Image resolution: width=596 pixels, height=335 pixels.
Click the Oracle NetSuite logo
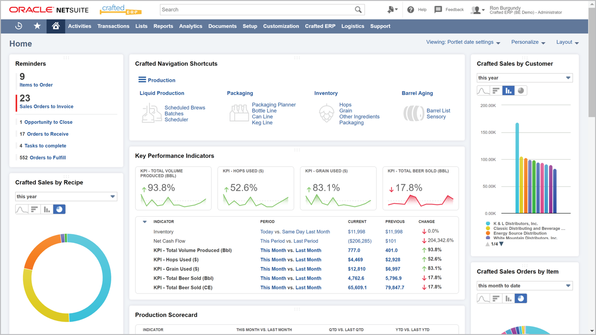point(49,10)
